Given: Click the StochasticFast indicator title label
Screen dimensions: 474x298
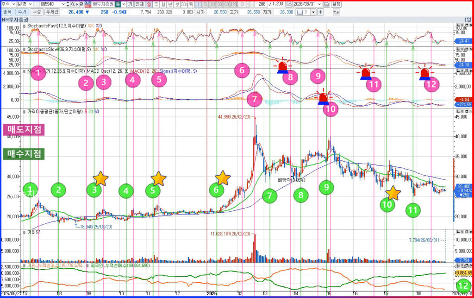Looking at the screenshot, I should pyautogui.click(x=56, y=25).
